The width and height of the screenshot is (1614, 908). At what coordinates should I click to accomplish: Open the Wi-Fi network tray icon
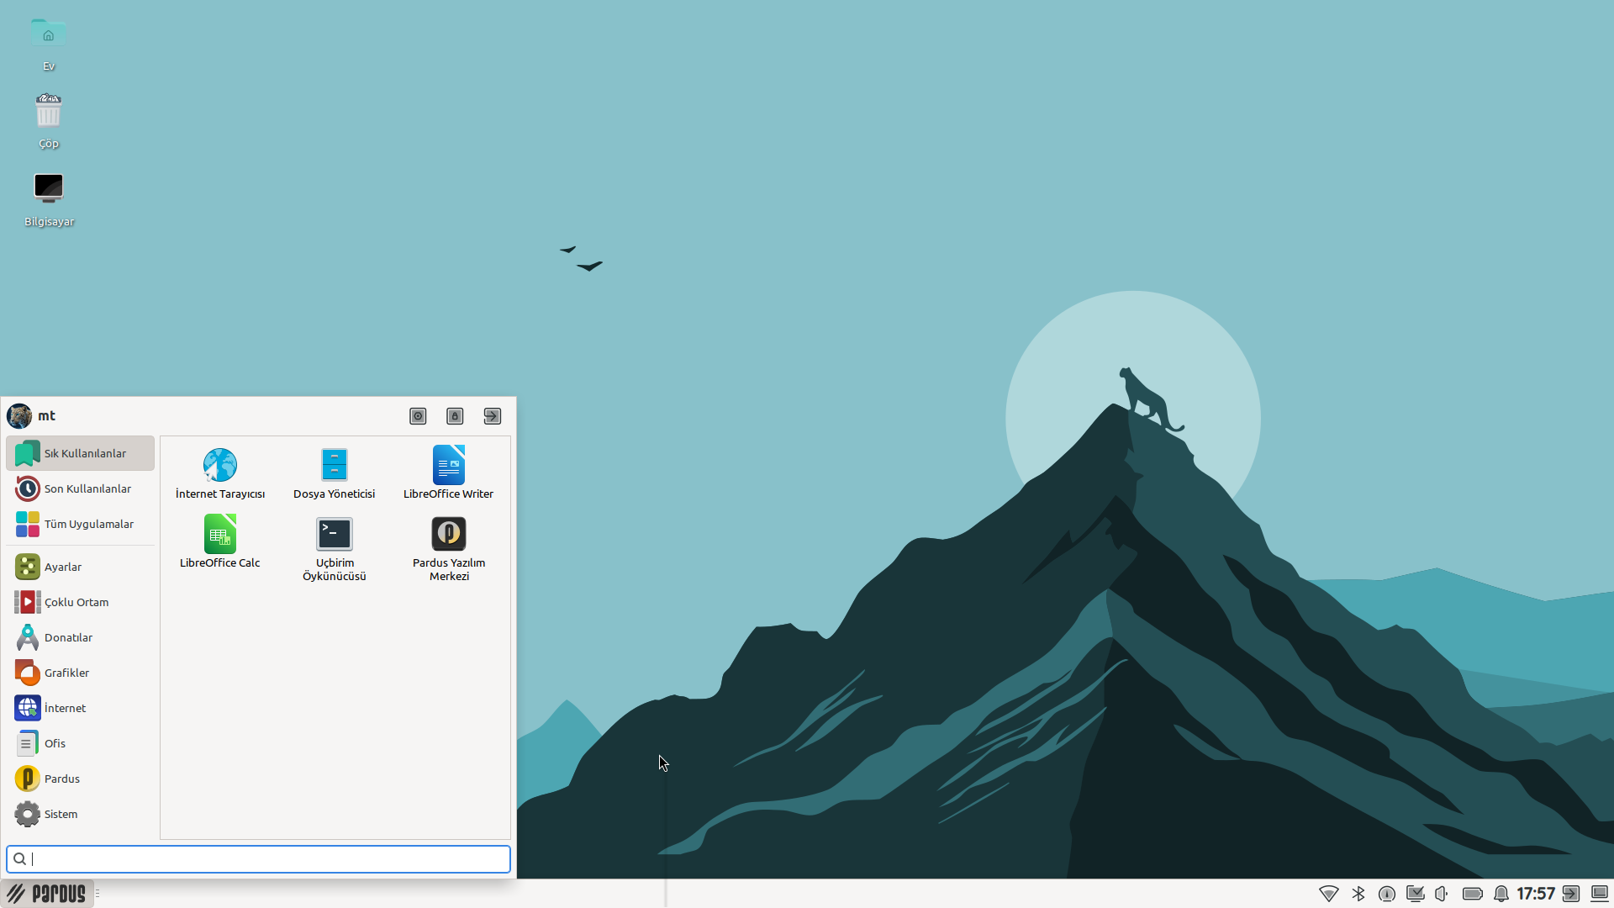(1328, 894)
